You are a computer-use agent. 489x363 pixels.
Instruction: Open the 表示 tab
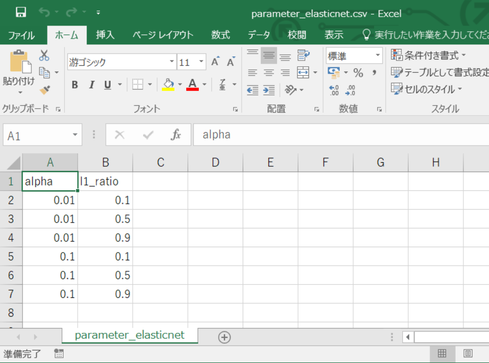pos(333,34)
